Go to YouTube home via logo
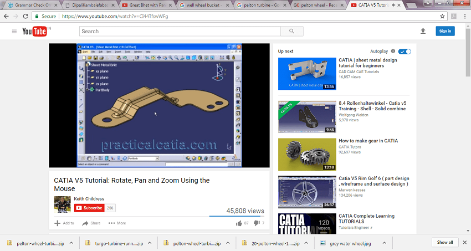 point(35,31)
